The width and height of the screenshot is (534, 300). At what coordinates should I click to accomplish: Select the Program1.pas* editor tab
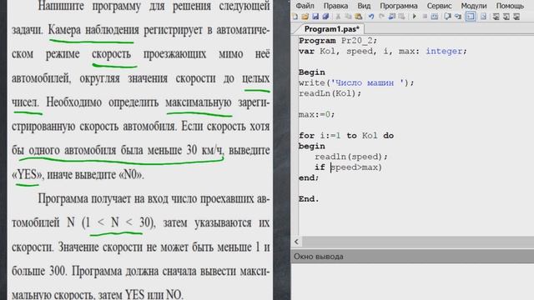331,29
